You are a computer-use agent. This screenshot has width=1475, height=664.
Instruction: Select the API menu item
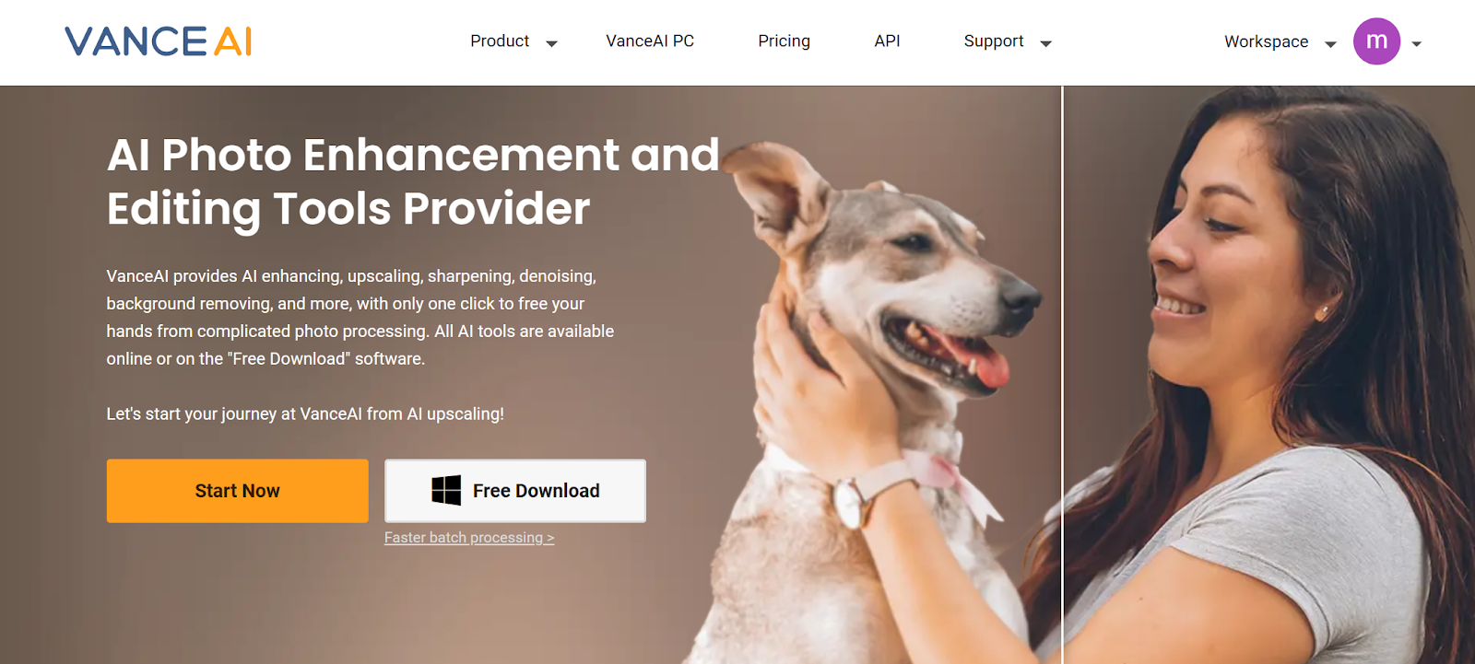pyautogui.click(x=887, y=41)
